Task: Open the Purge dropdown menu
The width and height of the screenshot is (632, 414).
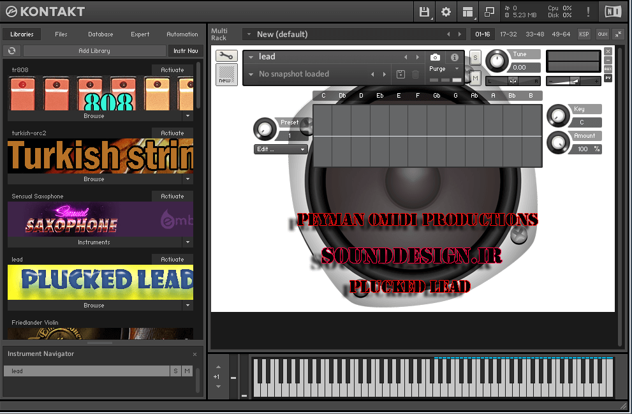Action: coord(443,69)
